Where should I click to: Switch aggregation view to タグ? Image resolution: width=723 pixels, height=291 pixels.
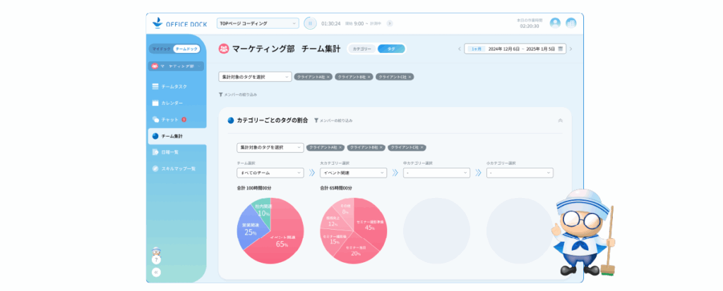point(391,49)
